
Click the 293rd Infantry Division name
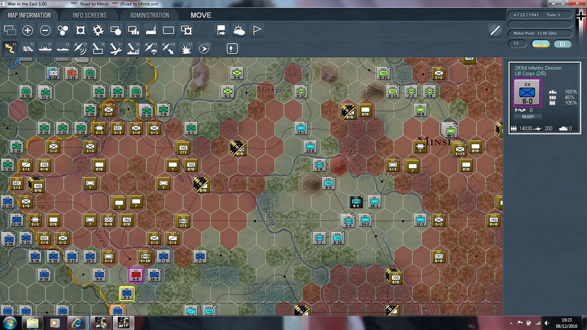click(x=538, y=68)
